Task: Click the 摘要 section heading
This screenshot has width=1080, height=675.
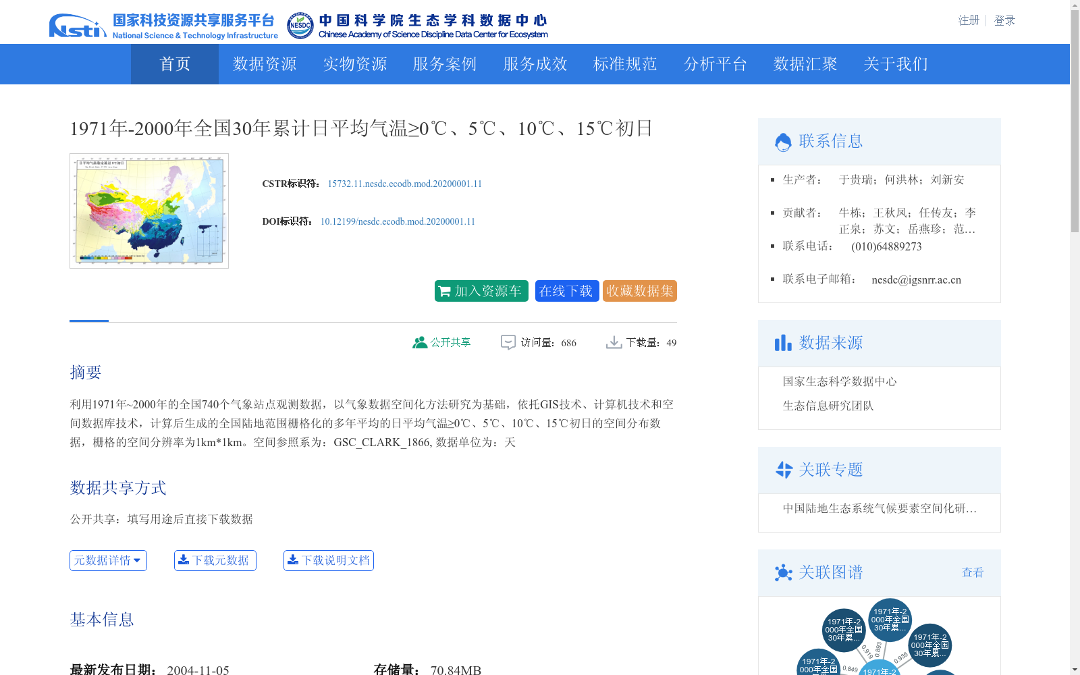Action: tap(86, 372)
